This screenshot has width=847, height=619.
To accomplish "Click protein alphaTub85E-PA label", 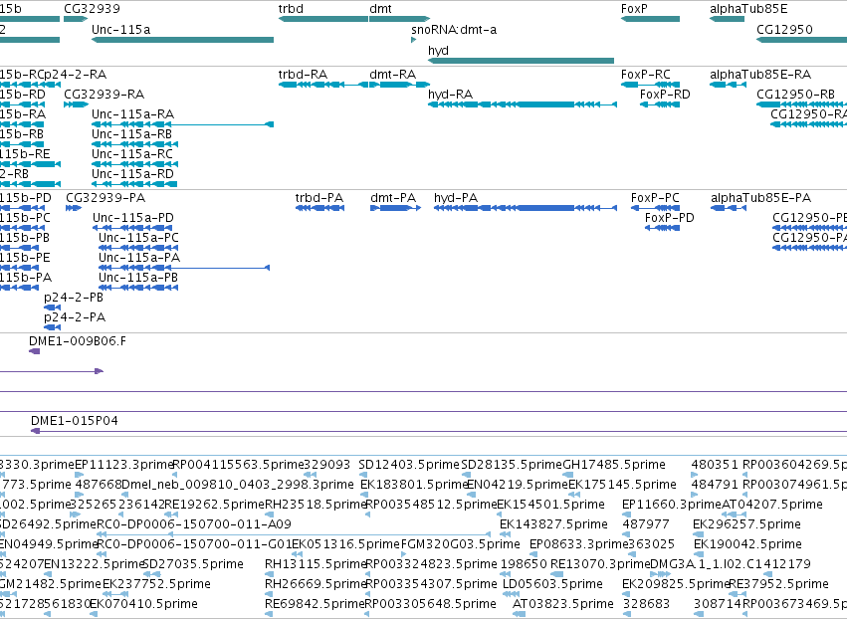I will pyautogui.click(x=761, y=198).
